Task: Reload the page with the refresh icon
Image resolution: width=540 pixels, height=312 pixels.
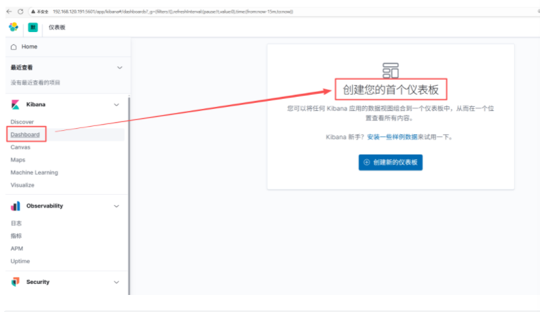Action: pos(20,12)
